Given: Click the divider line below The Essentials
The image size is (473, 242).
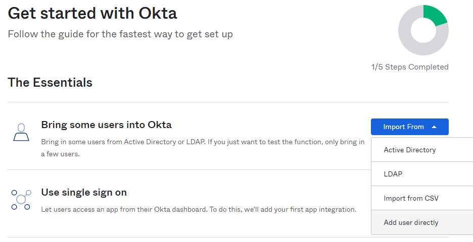Looking at the screenshot, I should coord(228,102).
